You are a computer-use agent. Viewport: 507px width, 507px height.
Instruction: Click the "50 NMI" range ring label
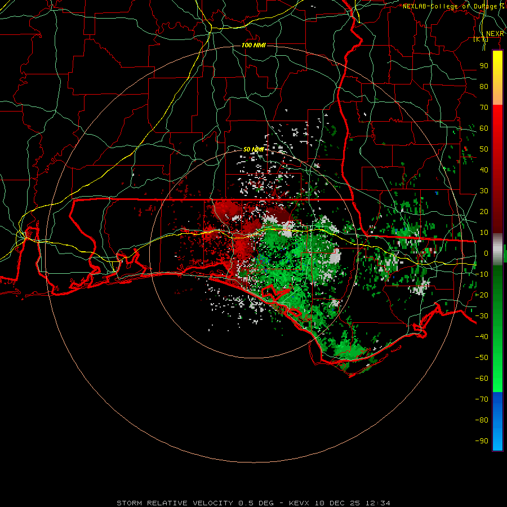click(x=253, y=149)
